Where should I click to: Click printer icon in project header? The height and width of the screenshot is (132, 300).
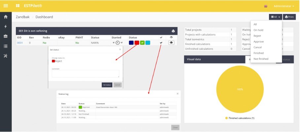[x=173, y=31]
